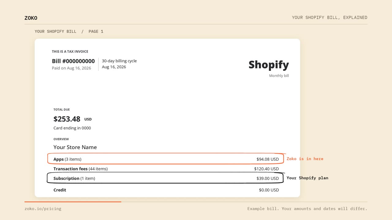Click 'Paid on Aug 16, 2026' text
Image resolution: width=392 pixels, height=220 pixels.
71,68
